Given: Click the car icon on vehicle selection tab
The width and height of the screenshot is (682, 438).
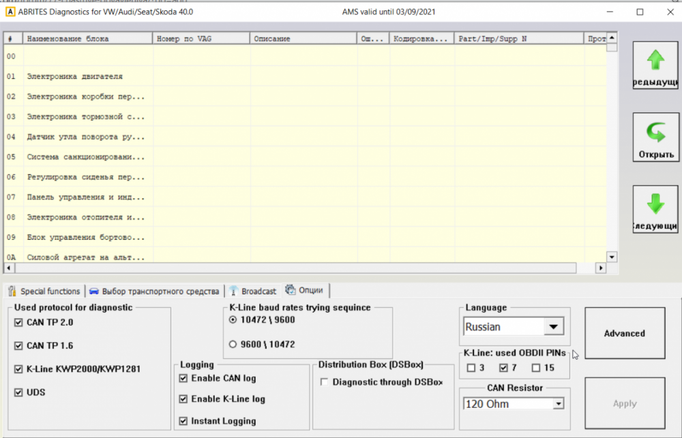Looking at the screenshot, I should [94, 291].
